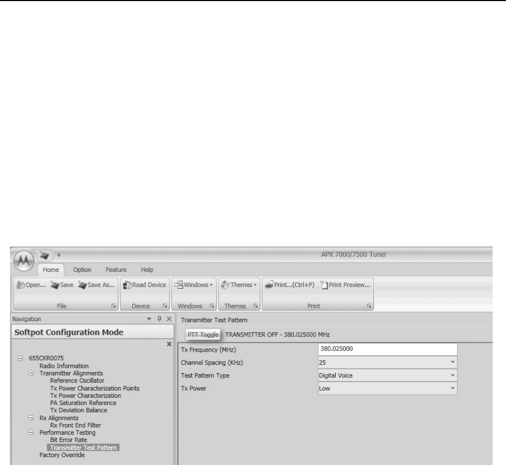
Task: Open the Windows group dialog launcher
Action: click(x=212, y=306)
